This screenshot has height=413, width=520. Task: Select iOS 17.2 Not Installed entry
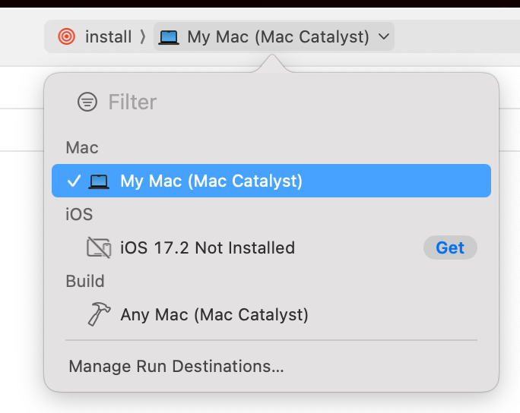[x=208, y=247]
